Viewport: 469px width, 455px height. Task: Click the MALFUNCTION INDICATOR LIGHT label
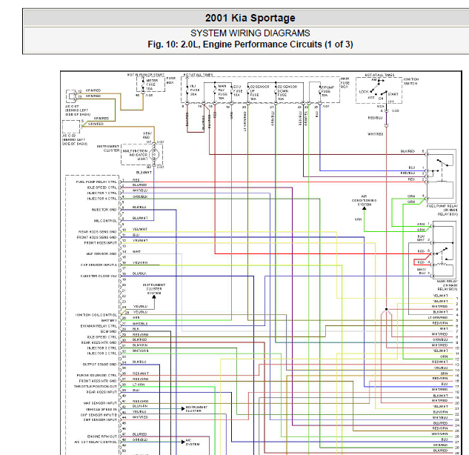[x=135, y=155]
